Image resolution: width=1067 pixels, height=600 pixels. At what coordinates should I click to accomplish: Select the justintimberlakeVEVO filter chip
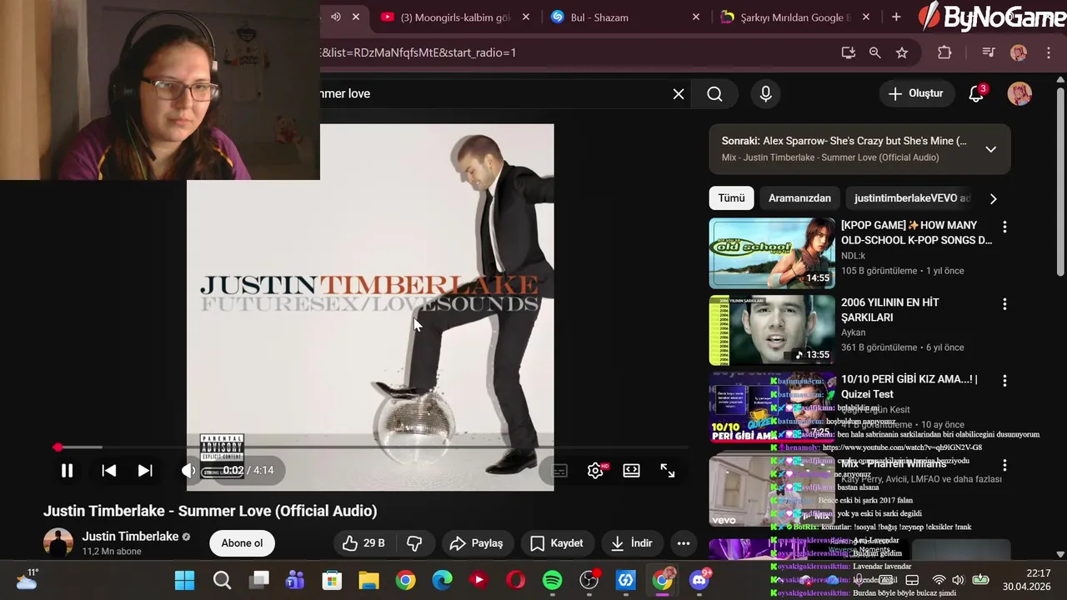click(x=912, y=198)
